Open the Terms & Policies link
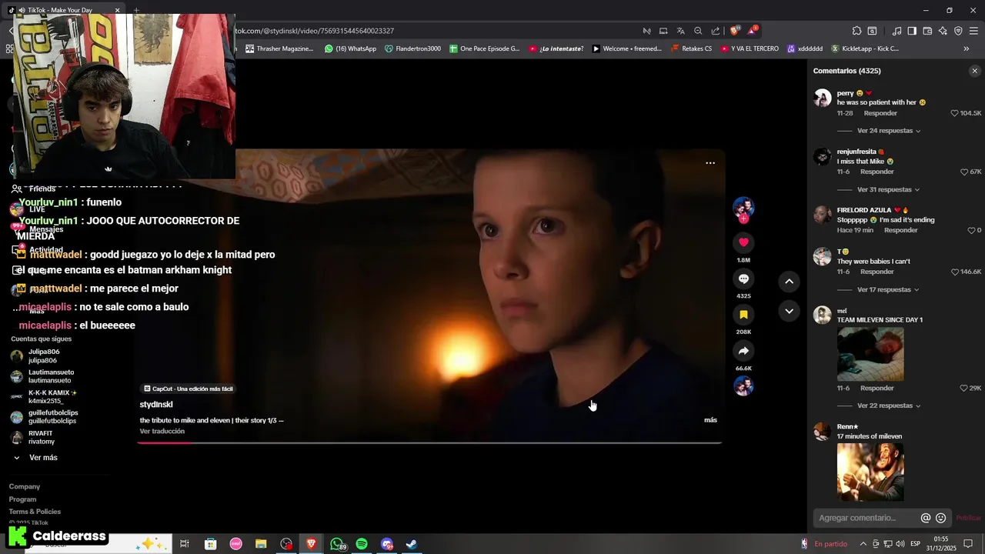 click(x=35, y=512)
